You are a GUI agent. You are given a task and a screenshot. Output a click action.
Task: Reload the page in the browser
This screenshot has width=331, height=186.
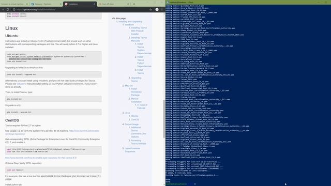click(x=8, y=9)
